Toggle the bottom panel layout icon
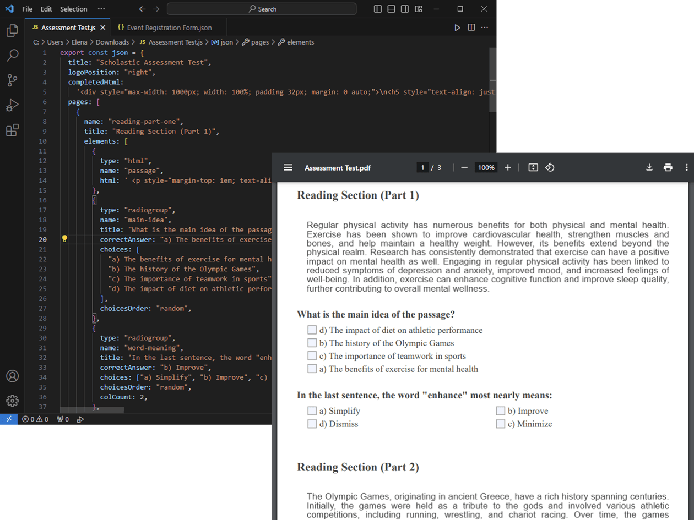This screenshot has width=694, height=520. [x=391, y=9]
